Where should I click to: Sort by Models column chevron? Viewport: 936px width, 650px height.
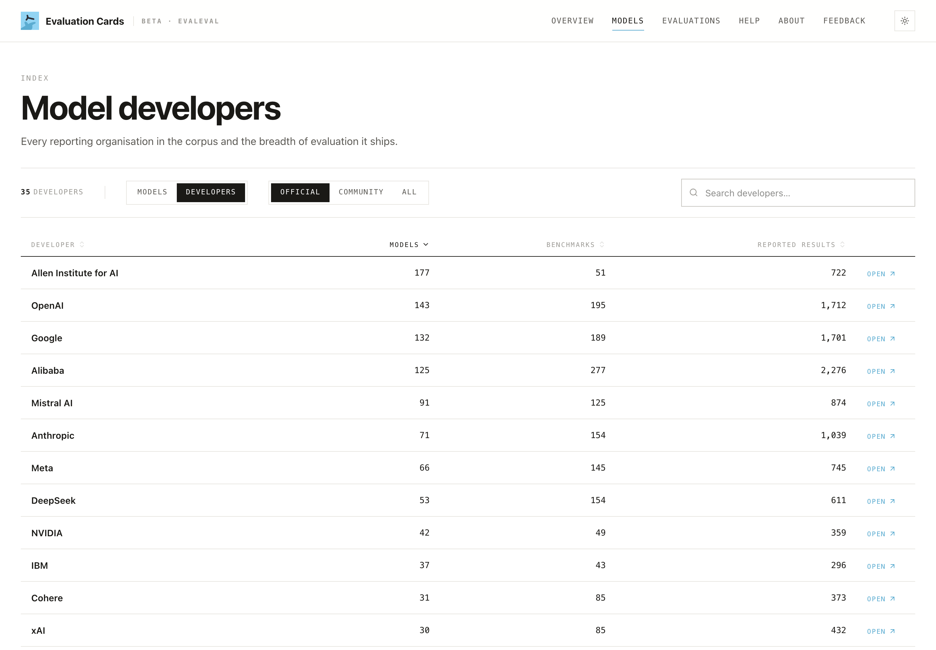point(426,244)
